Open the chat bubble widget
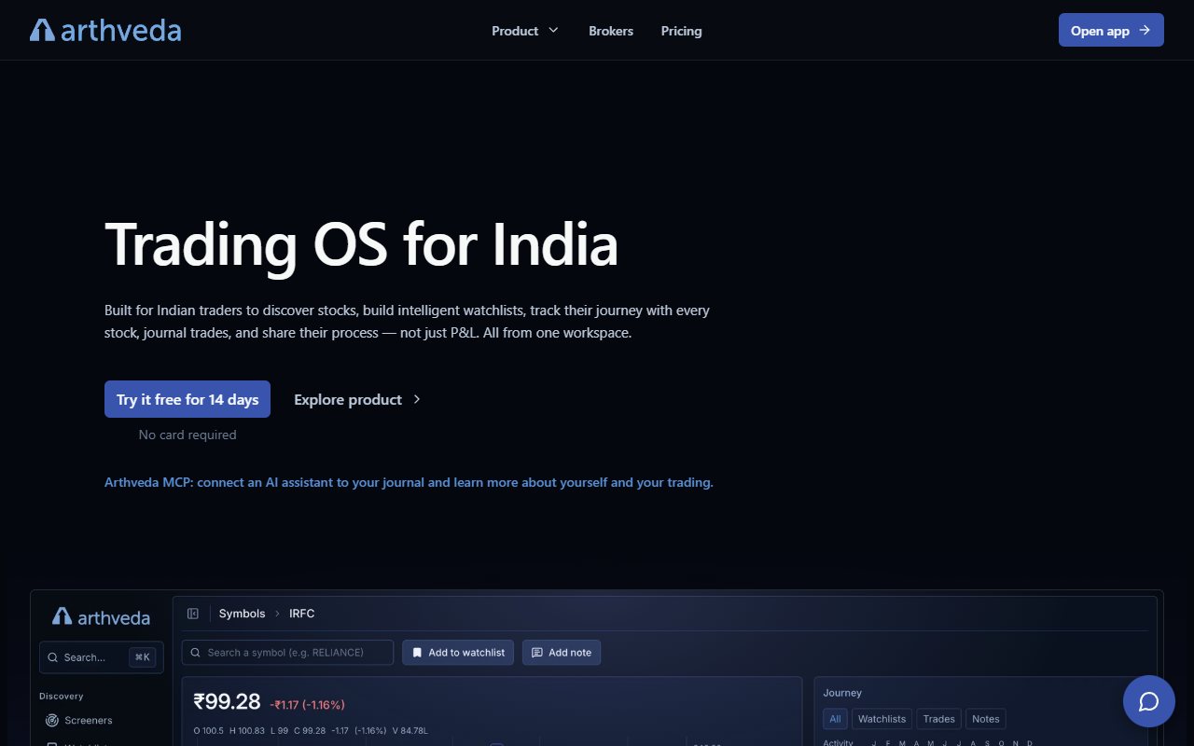This screenshot has width=1194, height=746. (1148, 701)
